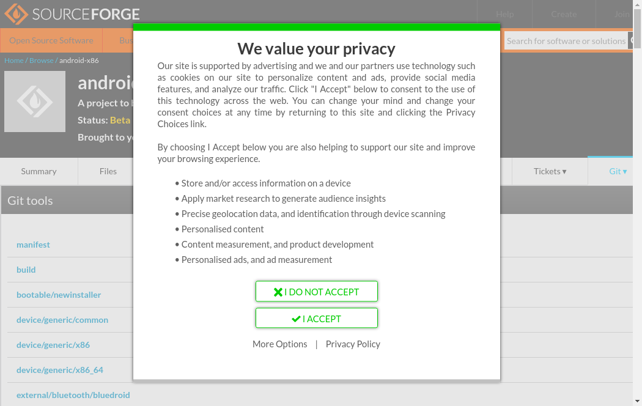This screenshot has height=406, width=642.
Task: Open More Options link
Action: [279, 344]
